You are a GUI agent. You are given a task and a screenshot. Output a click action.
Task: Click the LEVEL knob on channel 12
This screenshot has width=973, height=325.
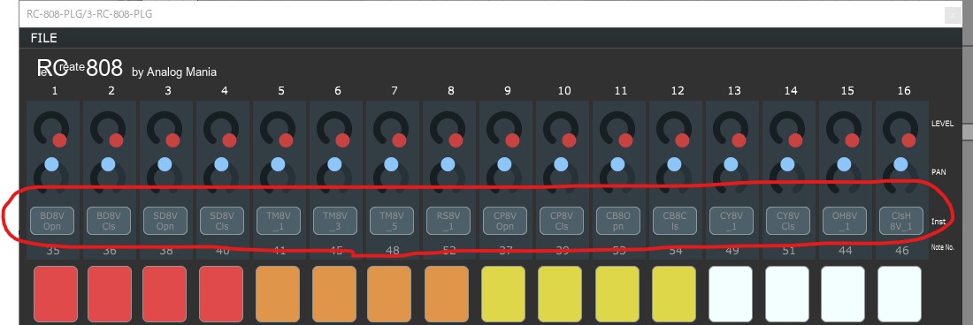click(x=675, y=129)
